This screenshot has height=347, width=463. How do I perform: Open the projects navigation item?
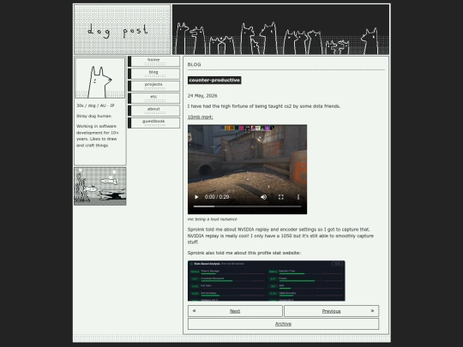(153, 86)
